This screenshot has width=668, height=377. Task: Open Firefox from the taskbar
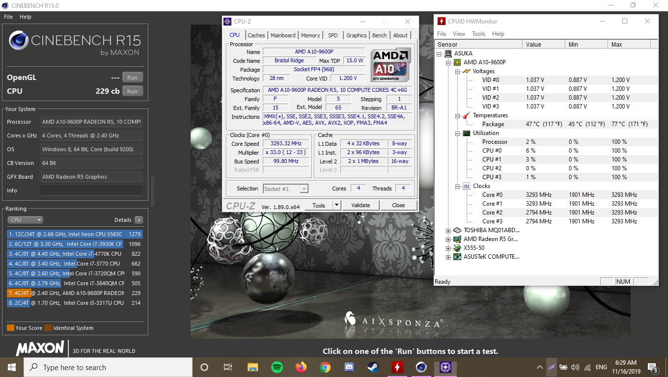point(301,367)
